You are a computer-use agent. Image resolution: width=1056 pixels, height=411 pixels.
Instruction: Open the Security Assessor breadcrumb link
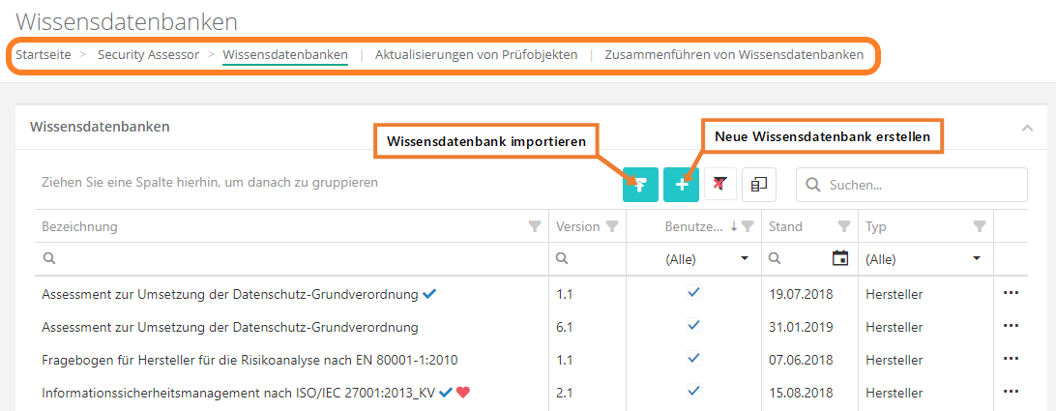tap(148, 55)
